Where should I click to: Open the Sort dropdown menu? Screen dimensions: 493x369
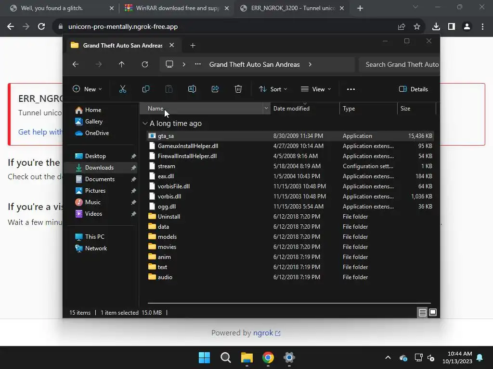point(272,89)
